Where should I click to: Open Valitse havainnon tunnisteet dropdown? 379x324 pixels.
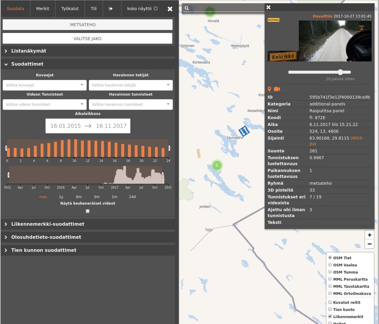(131, 104)
